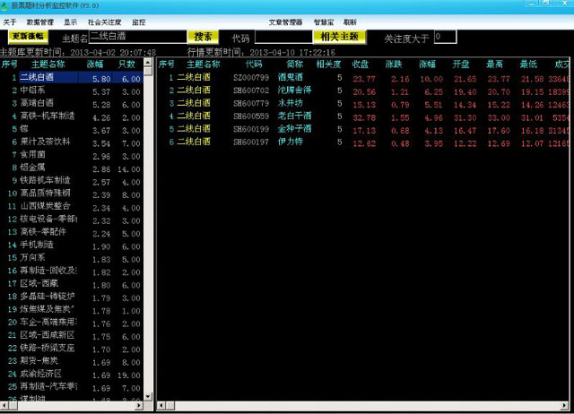Image resolution: width=574 pixels, height=414 pixels.
Task: Click left list 主题名称 column header
Action: click(48, 64)
